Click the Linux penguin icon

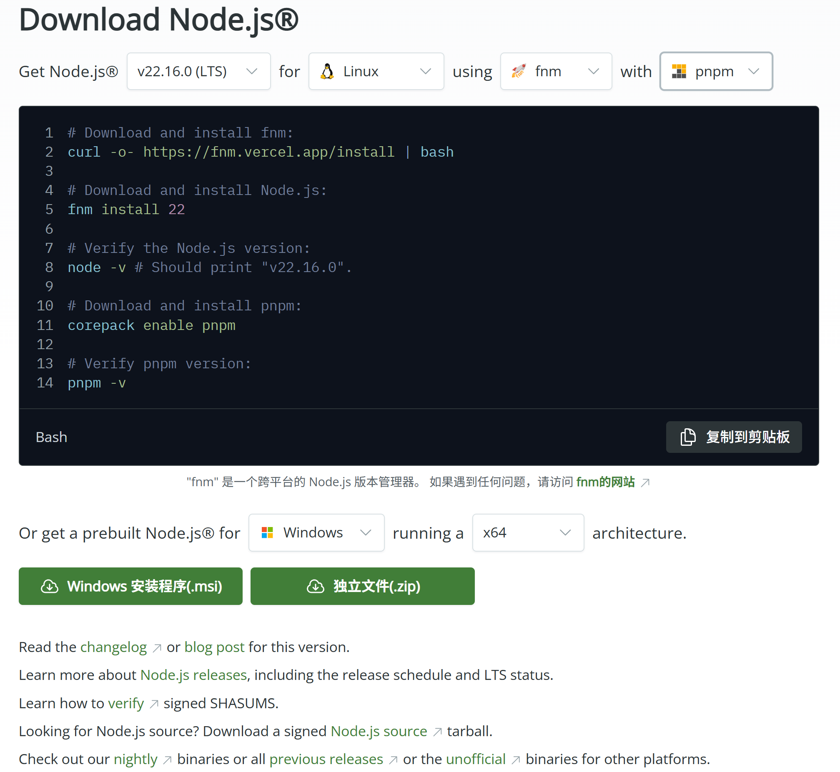(x=327, y=71)
